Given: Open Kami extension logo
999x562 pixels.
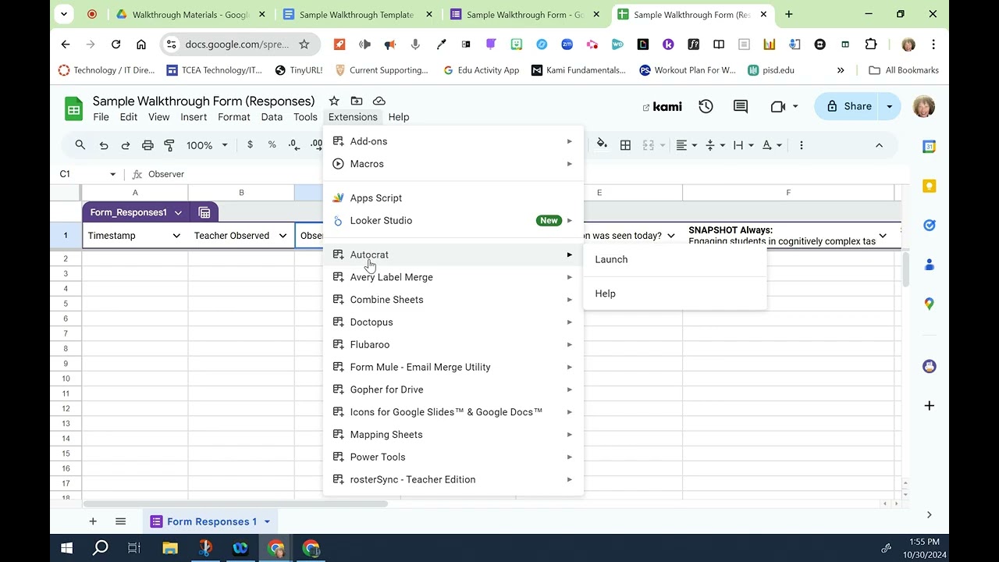Looking at the screenshot, I should pos(662,107).
